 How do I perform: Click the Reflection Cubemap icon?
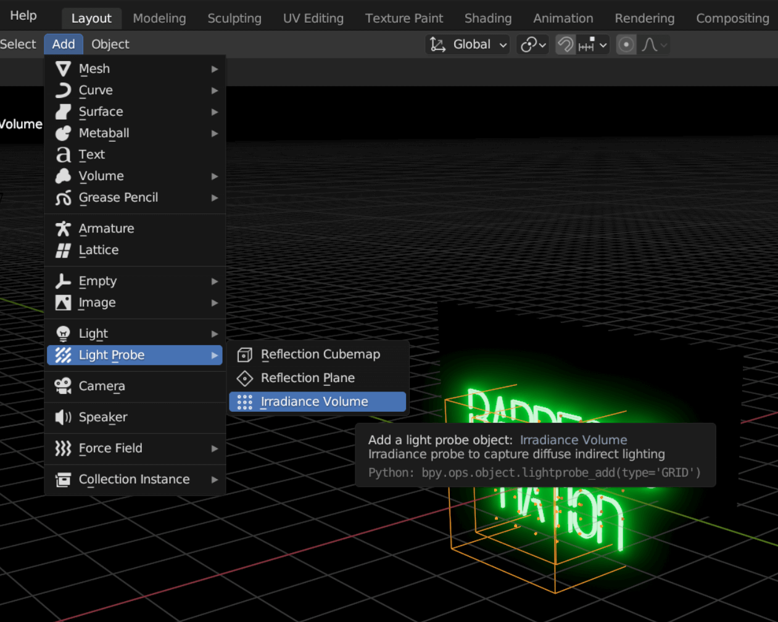(245, 354)
